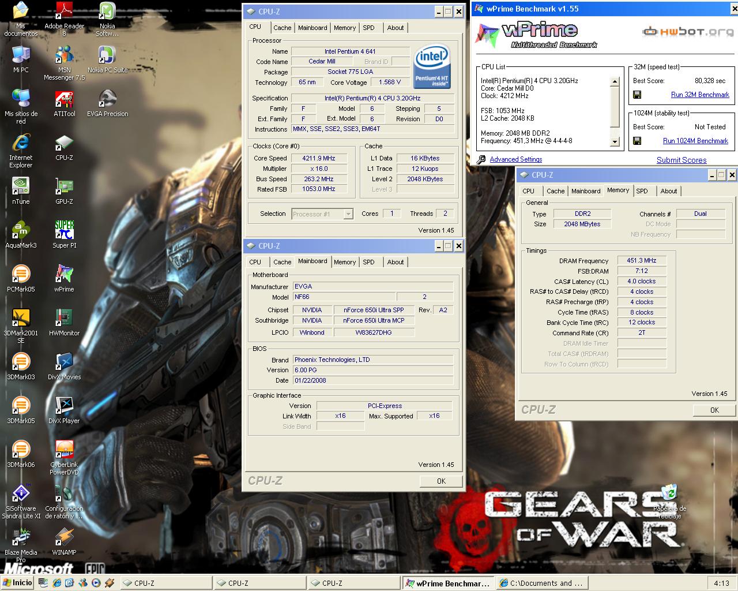738x591 pixels.
Task: Open About tab in CPU-Z Mainboard window
Action: (x=396, y=262)
